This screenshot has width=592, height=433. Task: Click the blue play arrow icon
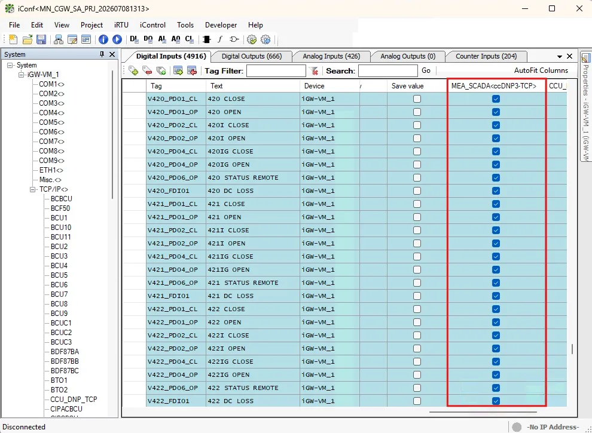(117, 39)
